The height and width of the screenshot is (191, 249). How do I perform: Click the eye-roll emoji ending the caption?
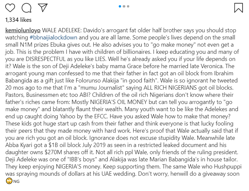9,181
